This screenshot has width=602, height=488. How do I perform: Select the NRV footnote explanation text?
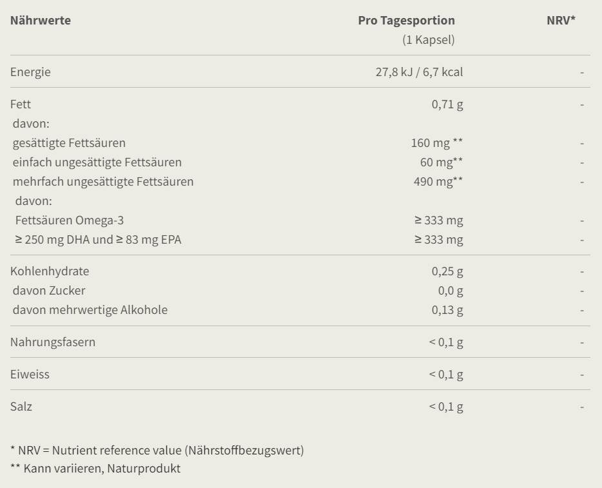pyautogui.click(x=157, y=451)
